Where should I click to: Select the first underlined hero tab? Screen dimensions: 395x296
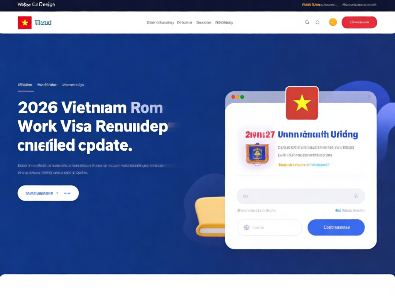25,85
